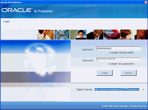Click the electrical tower banner photo
Image resolution: width=148 pixels, height=110 pixels.
click(62, 35)
